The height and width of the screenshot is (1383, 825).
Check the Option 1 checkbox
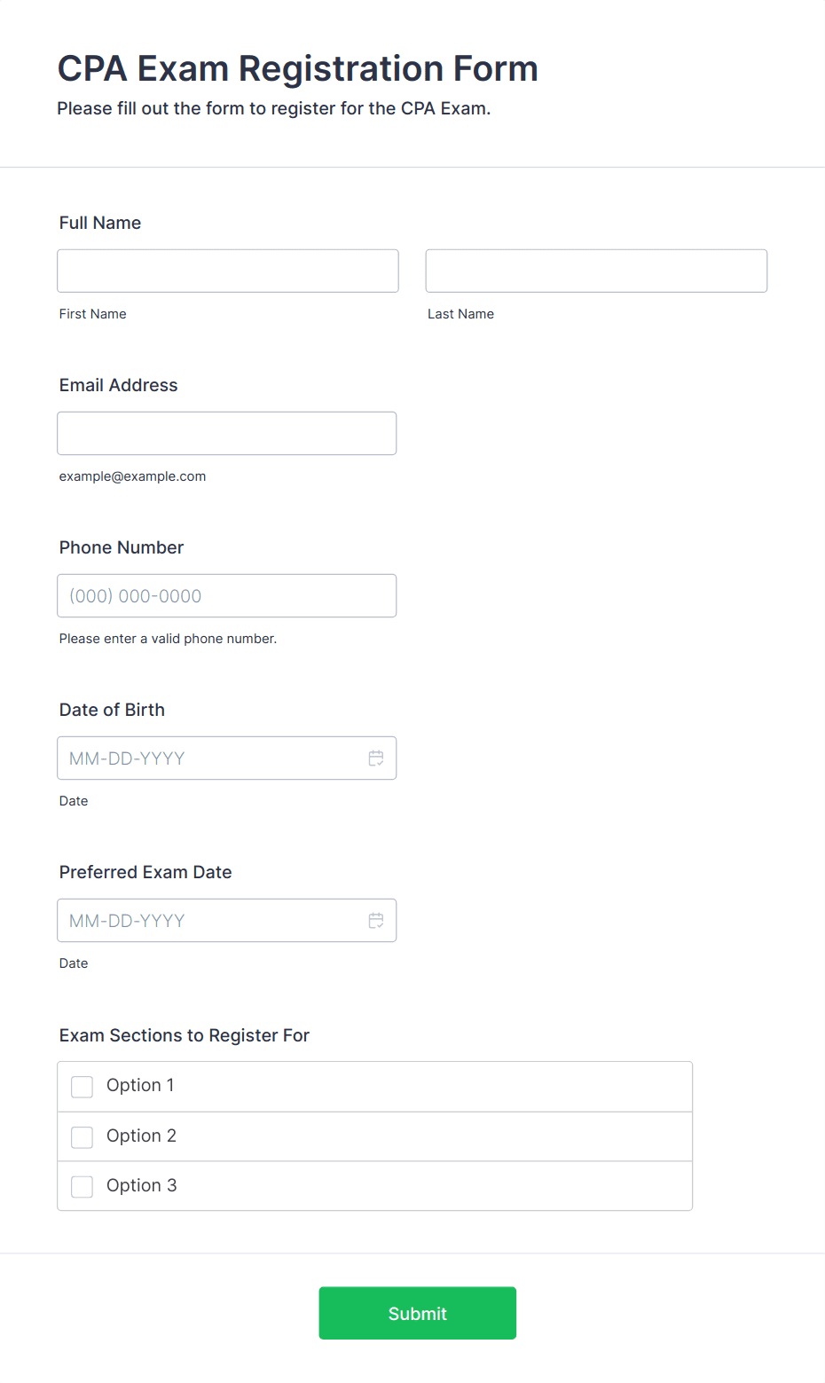click(x=82, y=1087)
